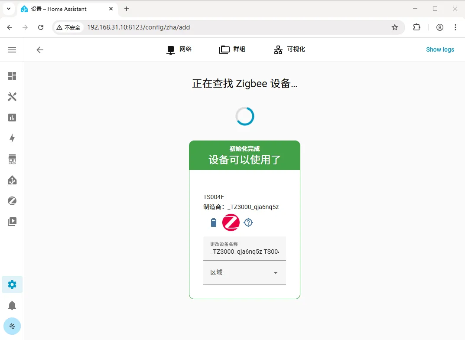
Task: Open the browser extensions puzzle icon
Action: pos(416,27)
